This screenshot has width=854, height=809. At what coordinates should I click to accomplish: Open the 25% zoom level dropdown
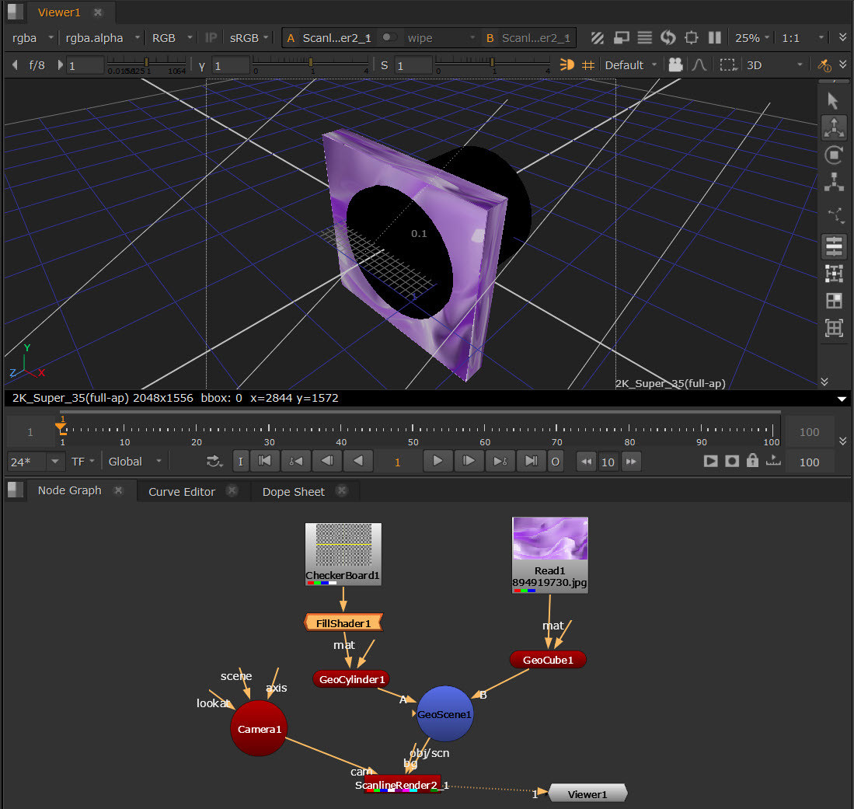(x=753, y=37)
